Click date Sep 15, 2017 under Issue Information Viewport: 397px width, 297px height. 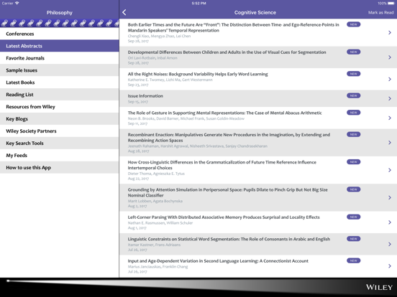click(x=138, y=102)
